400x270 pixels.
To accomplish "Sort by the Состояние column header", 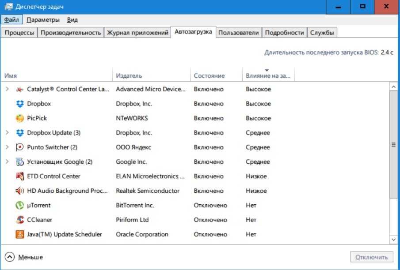I will point(209,76).
